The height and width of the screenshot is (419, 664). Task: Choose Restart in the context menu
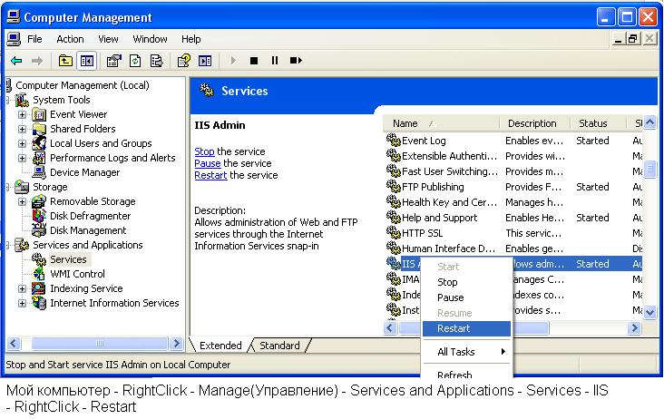click(x=454, y=328)
